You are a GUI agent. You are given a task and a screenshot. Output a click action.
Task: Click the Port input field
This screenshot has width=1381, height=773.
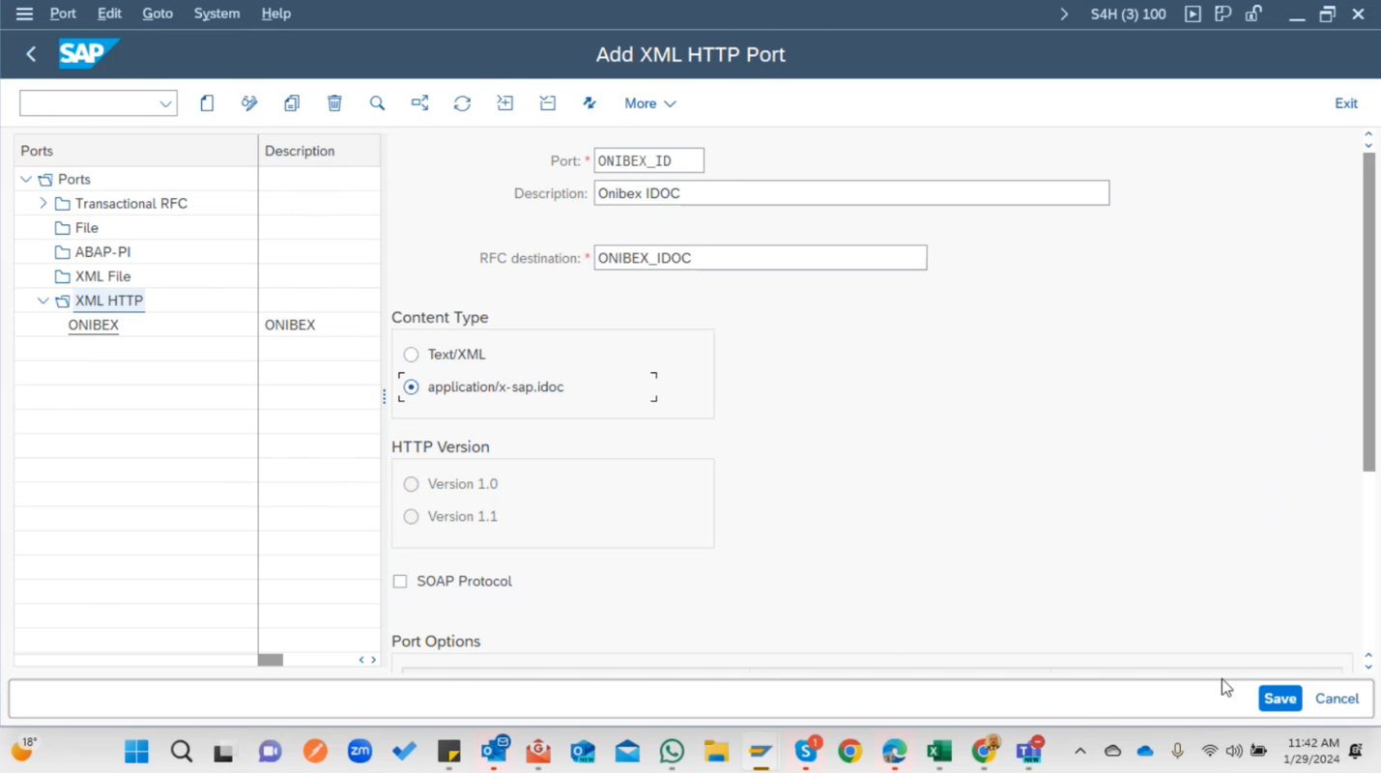pyautogui.click(x=648, y=160)
